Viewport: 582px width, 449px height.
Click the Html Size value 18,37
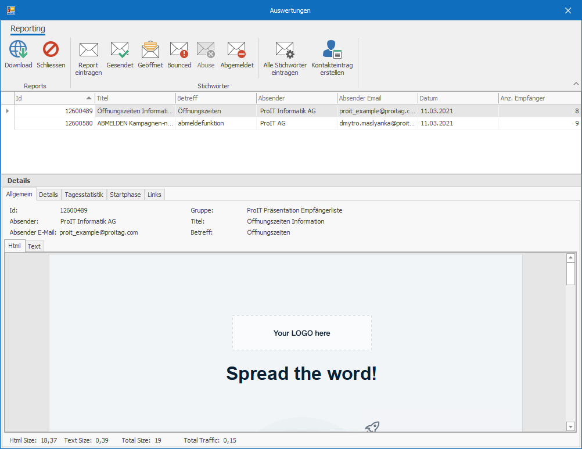pyautogui.click(x=49, y=440)
